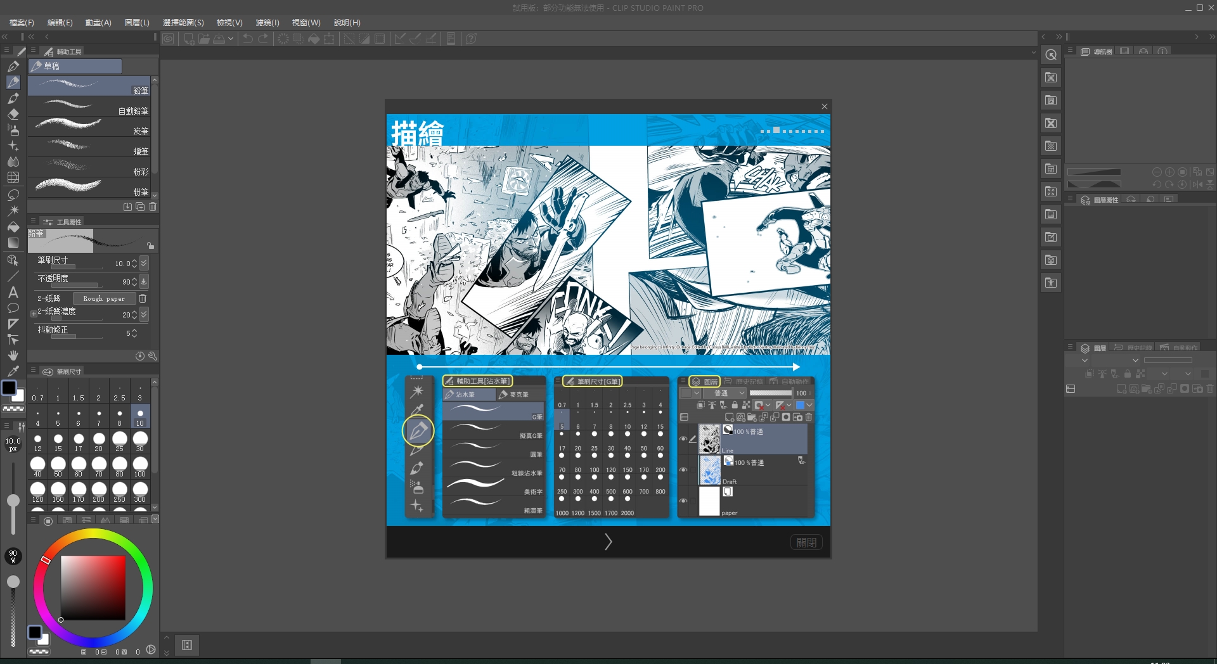1217x664 pixels.
Task: Click the 抖動修正 value stepper
Action: pos(134,333)
